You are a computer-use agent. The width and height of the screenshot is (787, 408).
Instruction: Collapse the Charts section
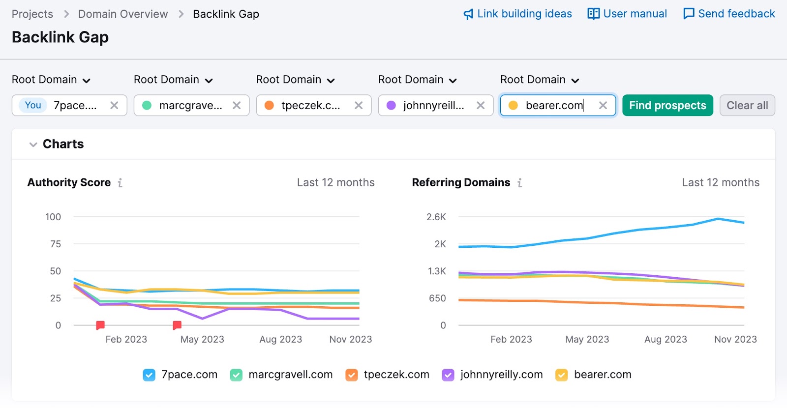coord(33,144)
